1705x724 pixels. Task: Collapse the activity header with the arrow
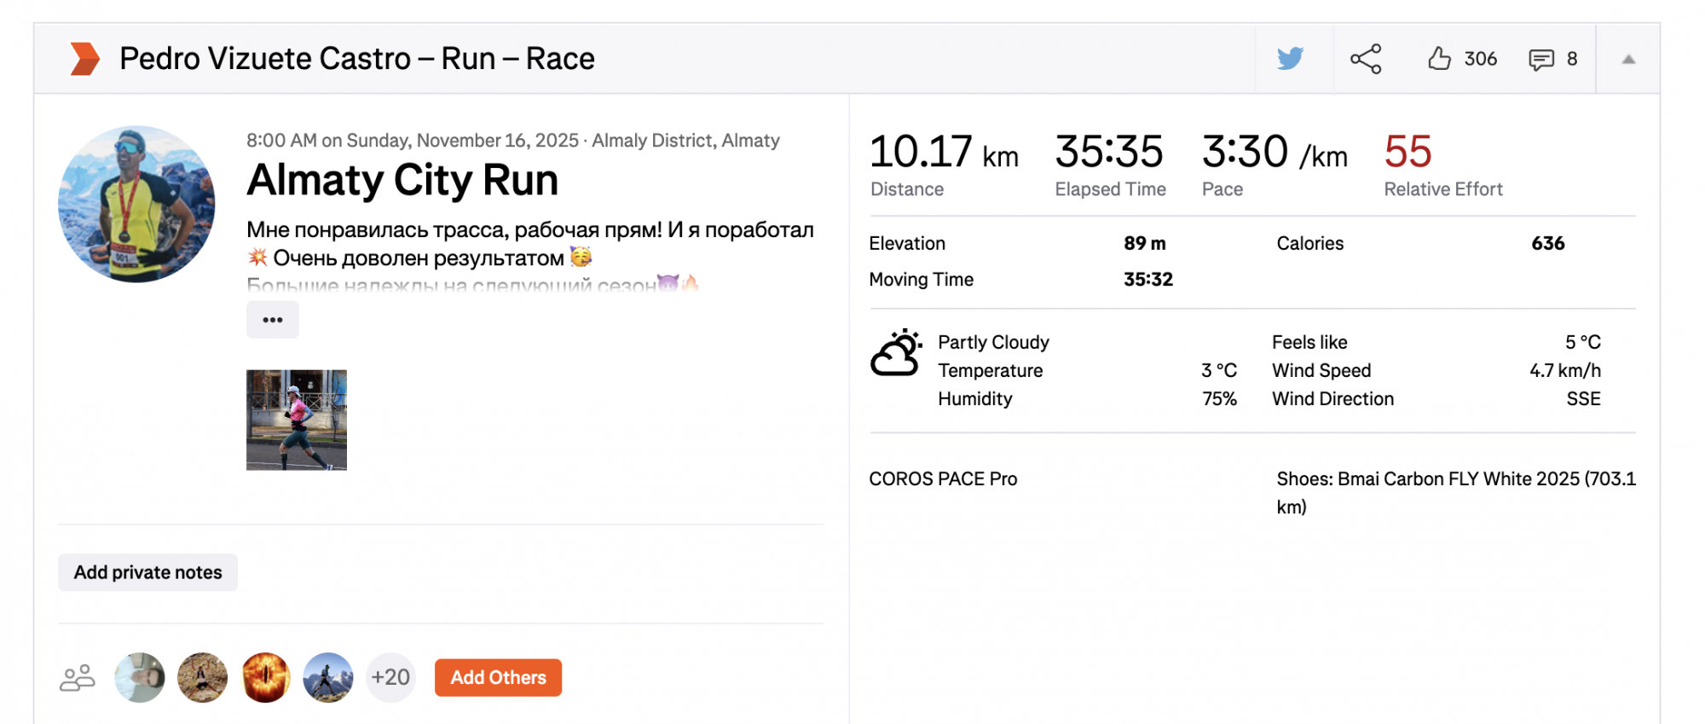[x=1628, y=60]
